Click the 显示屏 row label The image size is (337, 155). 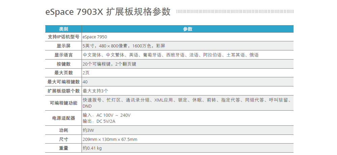(x=63, y=46)
